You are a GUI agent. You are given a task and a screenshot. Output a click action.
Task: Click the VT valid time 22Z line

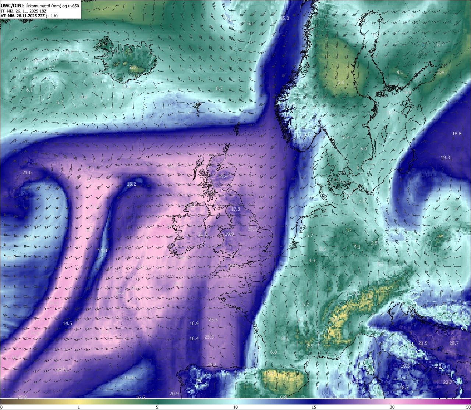(29, 16)
